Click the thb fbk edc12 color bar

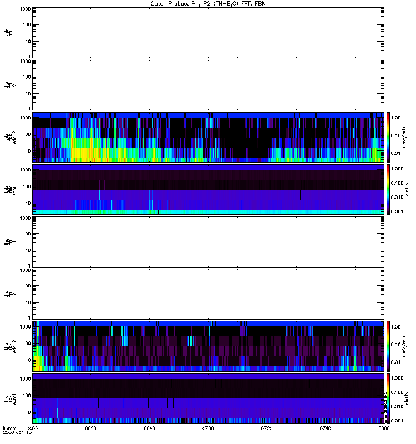388,137
